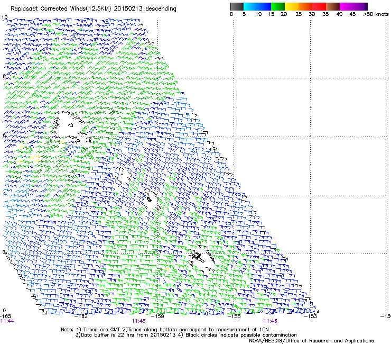Click longitude axis label "-159"
This screenshot has height=344, width=391.
158,316
